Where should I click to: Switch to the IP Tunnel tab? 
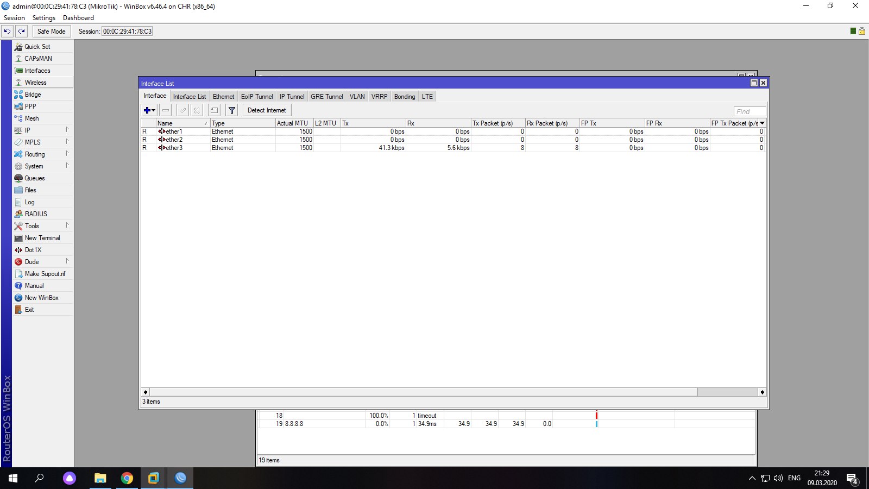tap(292, 97)
